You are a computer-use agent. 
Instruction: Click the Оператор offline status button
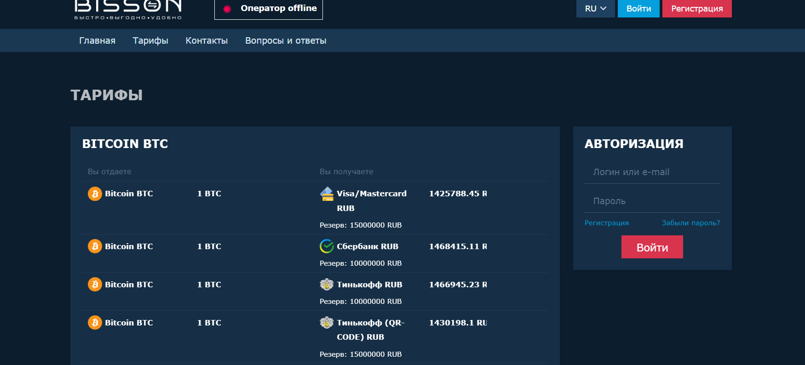click(x=269, y=9)
